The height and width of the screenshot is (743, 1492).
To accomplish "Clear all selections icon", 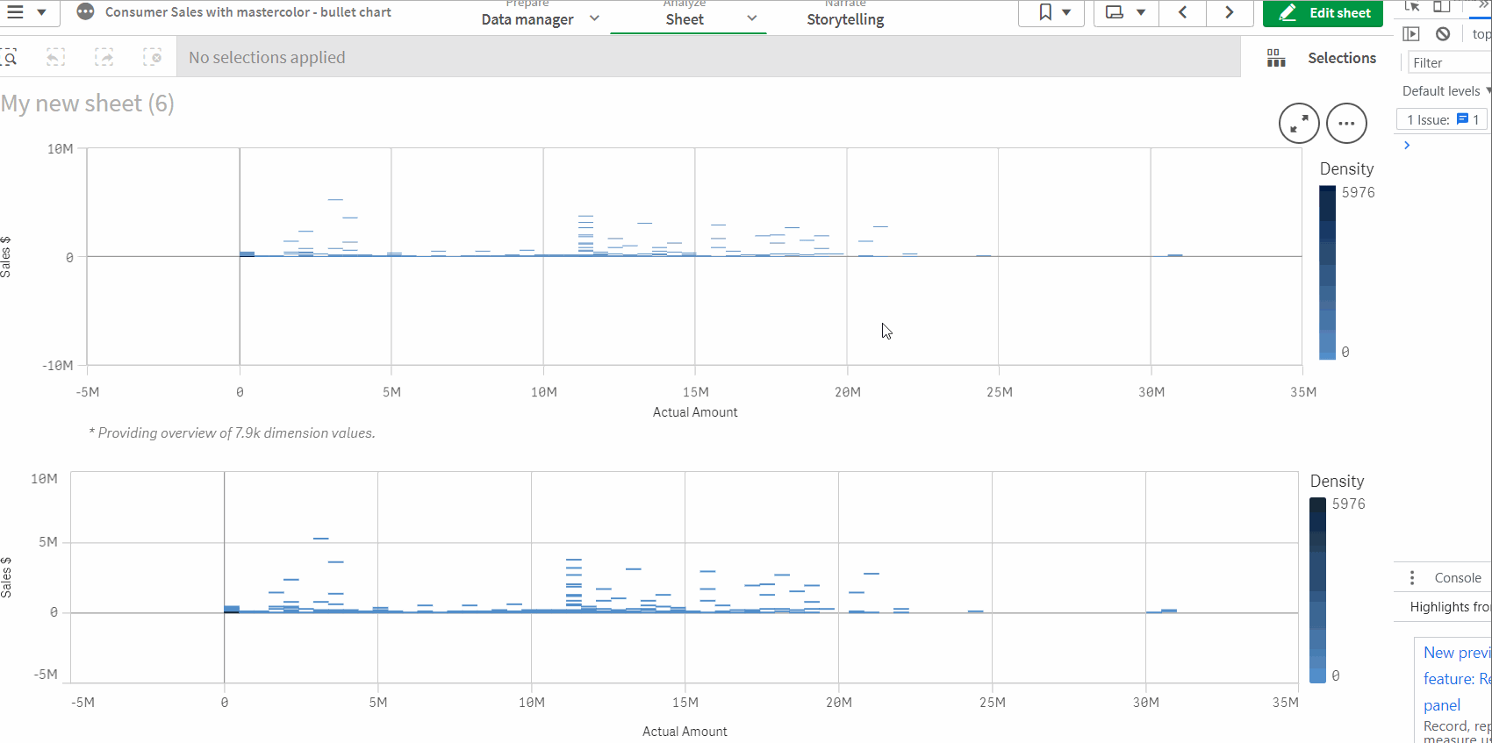I will [153, 58].
